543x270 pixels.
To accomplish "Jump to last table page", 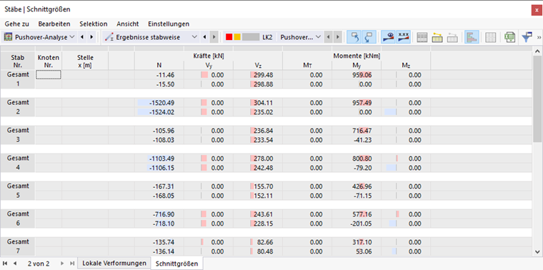I will pyautogui.click(x=71, y=264).
